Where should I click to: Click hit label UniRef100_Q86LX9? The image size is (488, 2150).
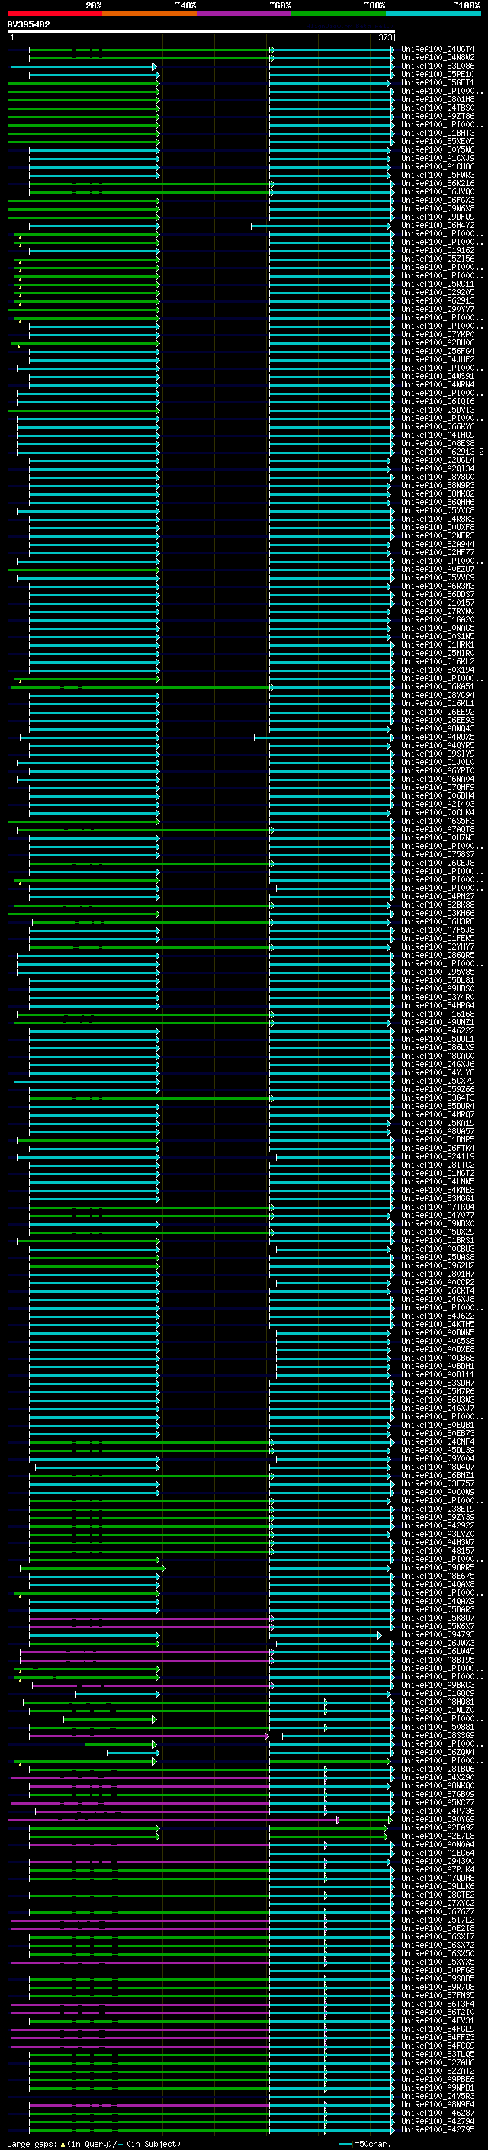click(x=438, y=1047)
